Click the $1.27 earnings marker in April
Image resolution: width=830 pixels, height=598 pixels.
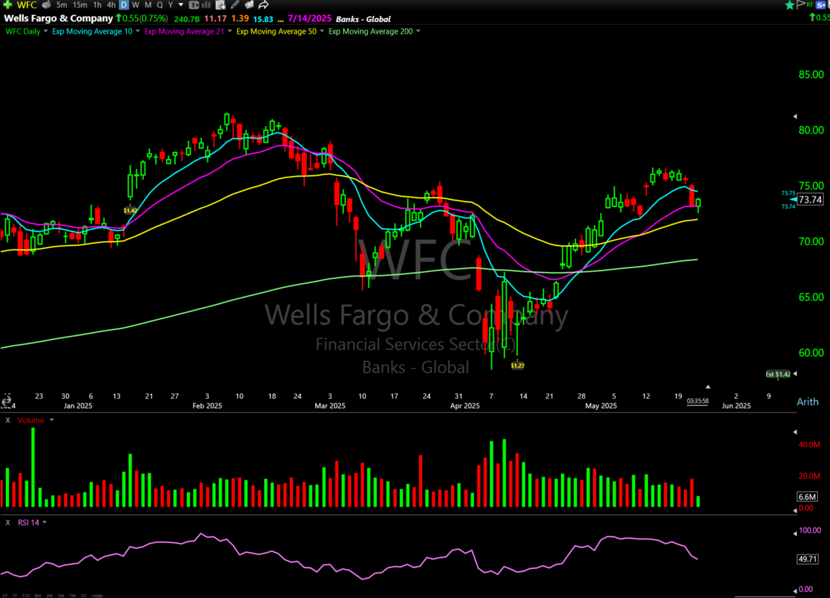tap(518, 366)
